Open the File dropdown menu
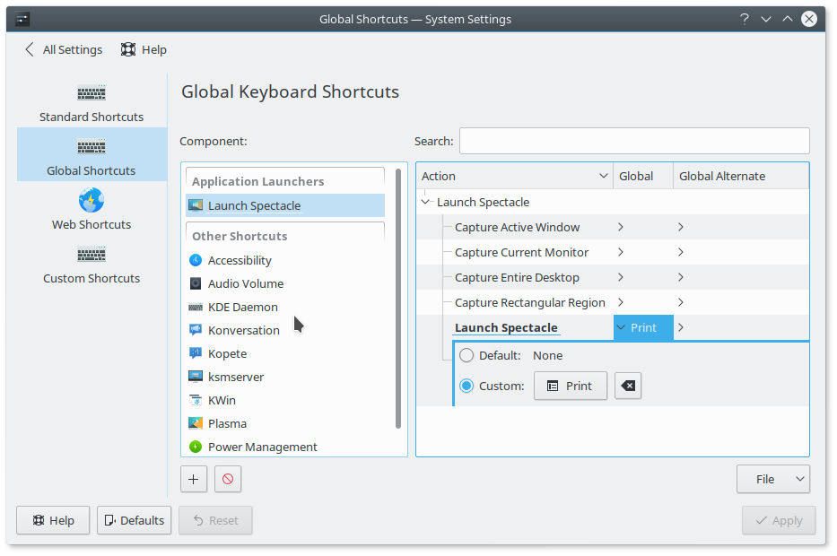Screen dimensions: 837x556 tap(772, 479)
